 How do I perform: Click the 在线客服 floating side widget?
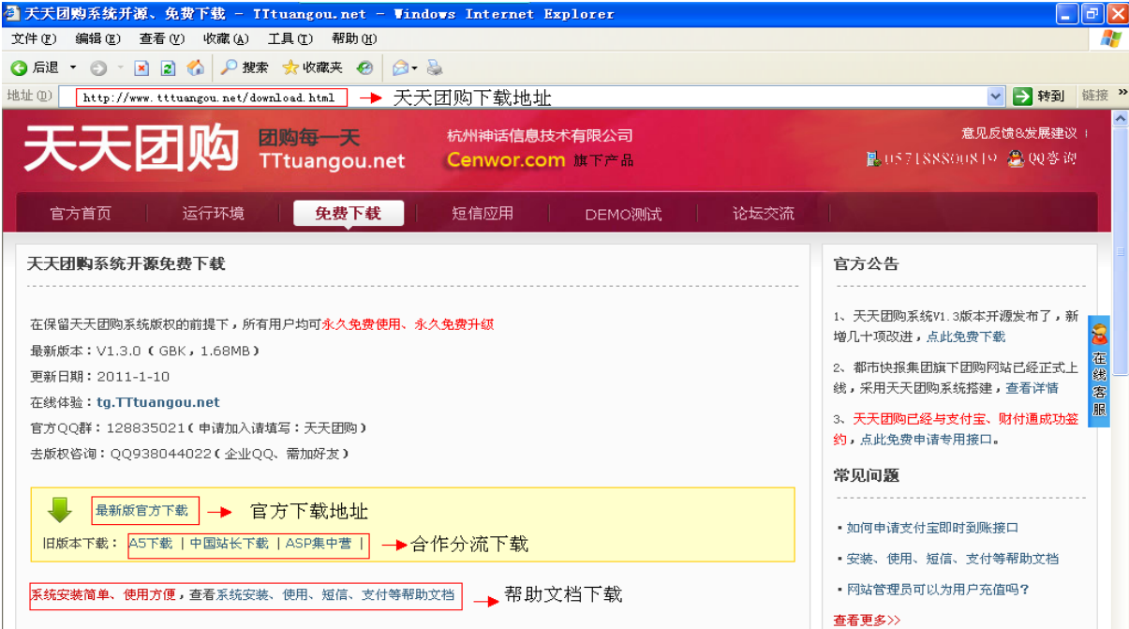(x=1099, y=371)
